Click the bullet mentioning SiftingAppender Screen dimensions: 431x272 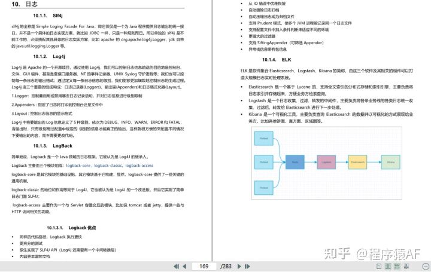coord(286,43)
